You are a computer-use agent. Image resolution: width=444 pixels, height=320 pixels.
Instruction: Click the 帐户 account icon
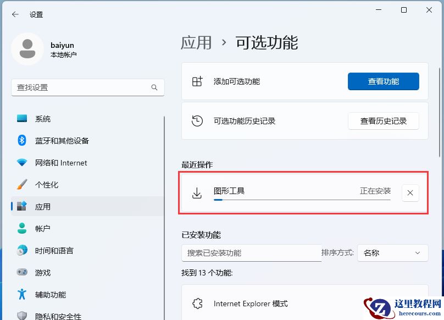(x=22, y=229)
